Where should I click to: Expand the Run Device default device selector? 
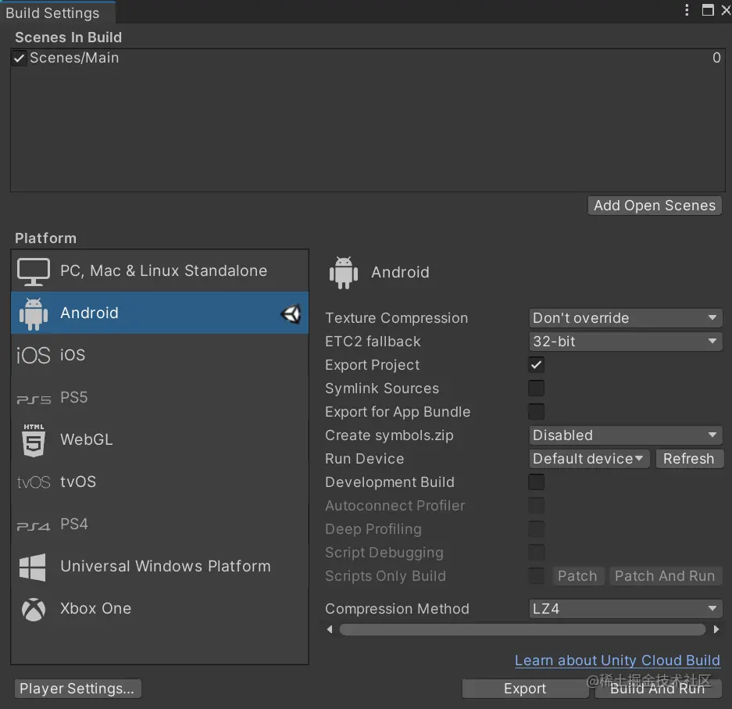coord(588,459)
